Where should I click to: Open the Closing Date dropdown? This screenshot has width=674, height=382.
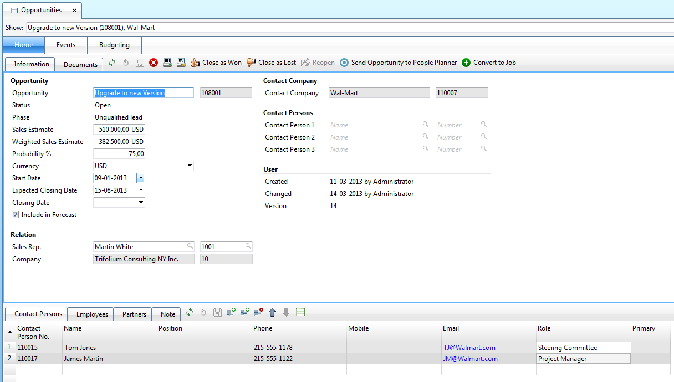pos(141,203)
